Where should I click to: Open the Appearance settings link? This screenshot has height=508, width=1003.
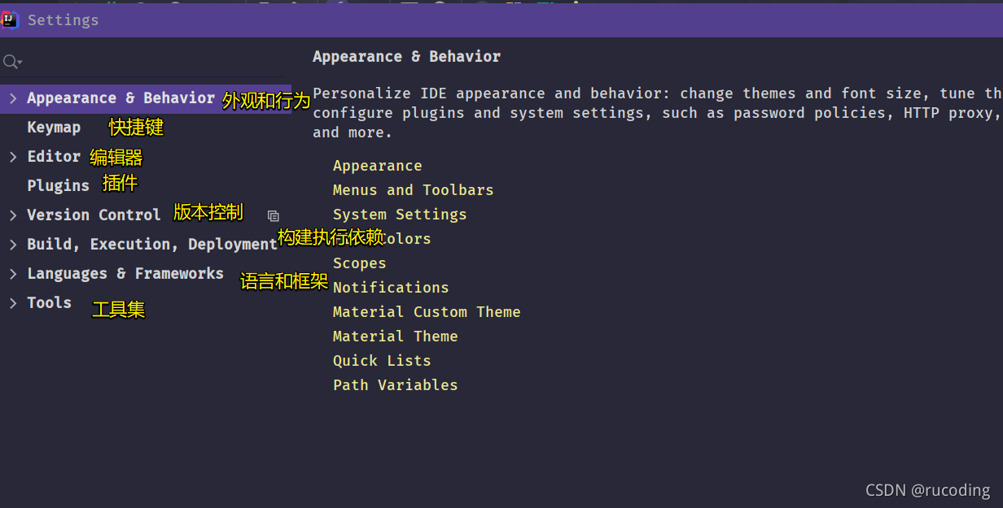pyautogui.click(x=378, y=166)
